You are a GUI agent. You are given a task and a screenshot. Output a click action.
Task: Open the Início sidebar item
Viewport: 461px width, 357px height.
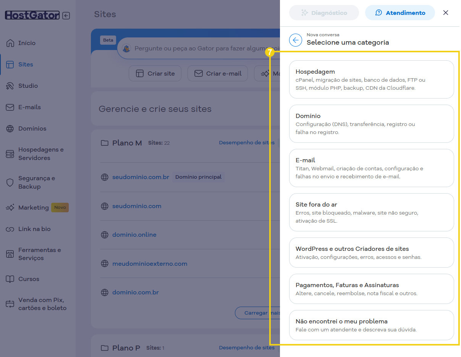pyautogui.click(x=27, y=43)
